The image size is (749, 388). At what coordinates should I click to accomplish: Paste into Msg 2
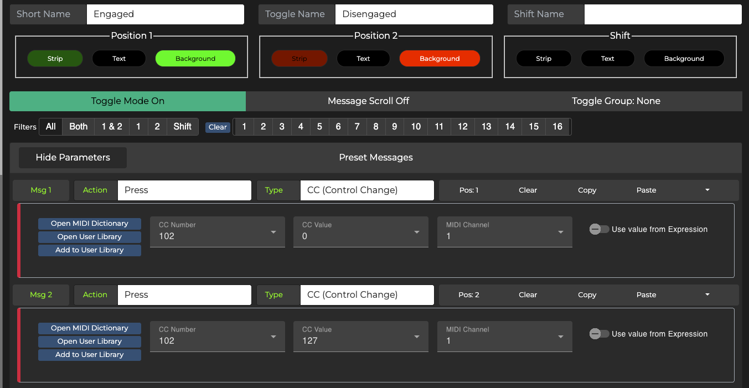coord(647,295)
